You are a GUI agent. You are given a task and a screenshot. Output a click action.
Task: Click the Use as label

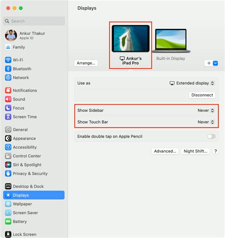point(84,83)
